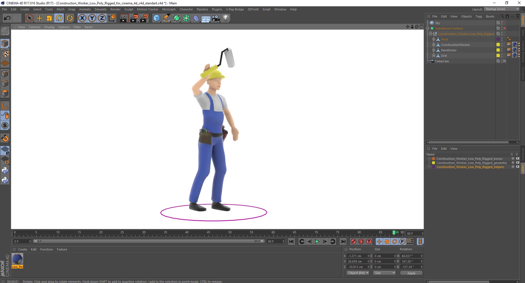Toggle the Y axis lock
525x283 pixels.
pos(92,18)
